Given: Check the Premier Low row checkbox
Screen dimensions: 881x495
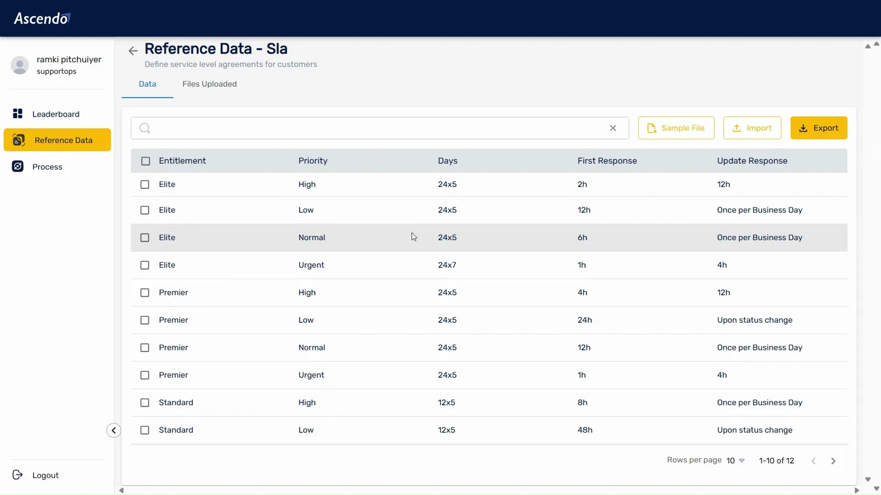Looking at the screenshot, I should click(145, 320).
